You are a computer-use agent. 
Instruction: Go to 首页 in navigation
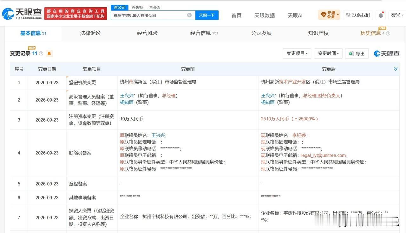236,15
